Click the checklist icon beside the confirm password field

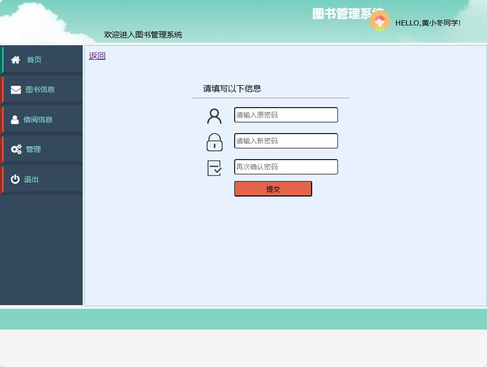214,167
